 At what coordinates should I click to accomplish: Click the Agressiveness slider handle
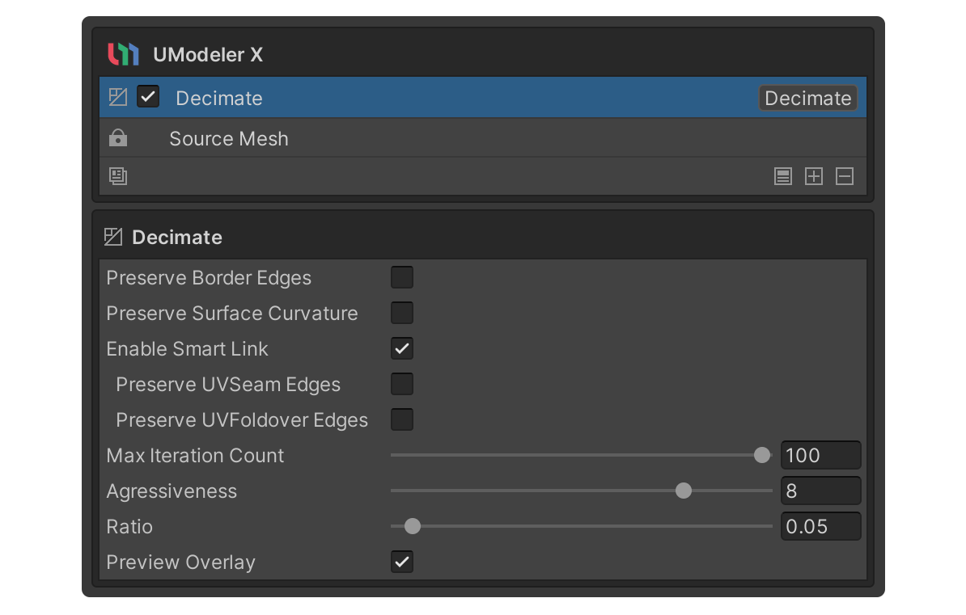point(683,491)
